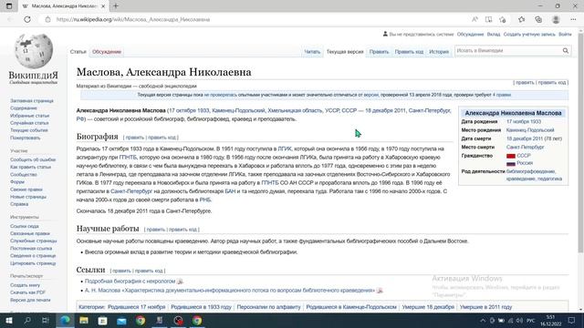
Task: Click Свежие правки in sidebar
Action: (x=26, y=190)
